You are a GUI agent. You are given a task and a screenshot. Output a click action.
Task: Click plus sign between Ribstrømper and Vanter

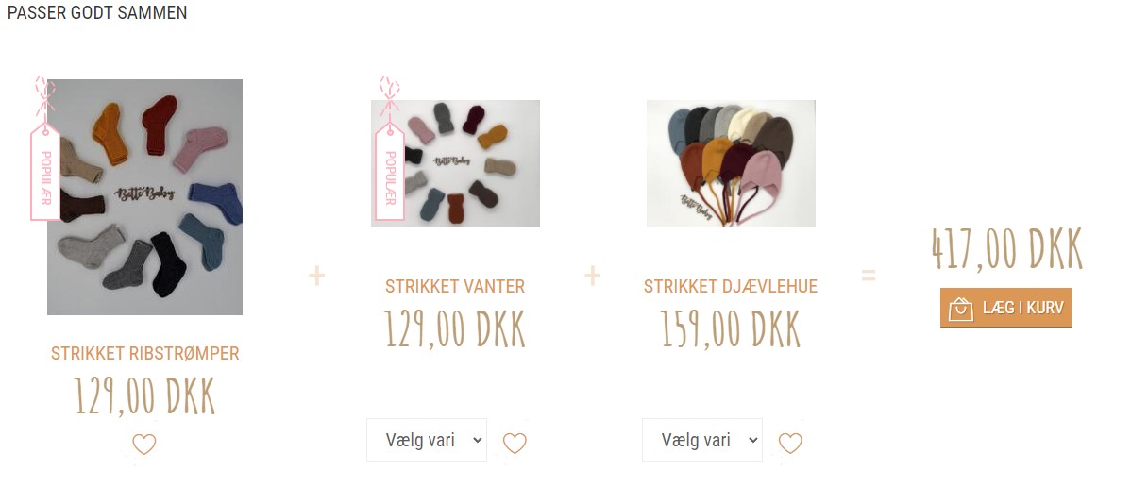tap(316, 276)
